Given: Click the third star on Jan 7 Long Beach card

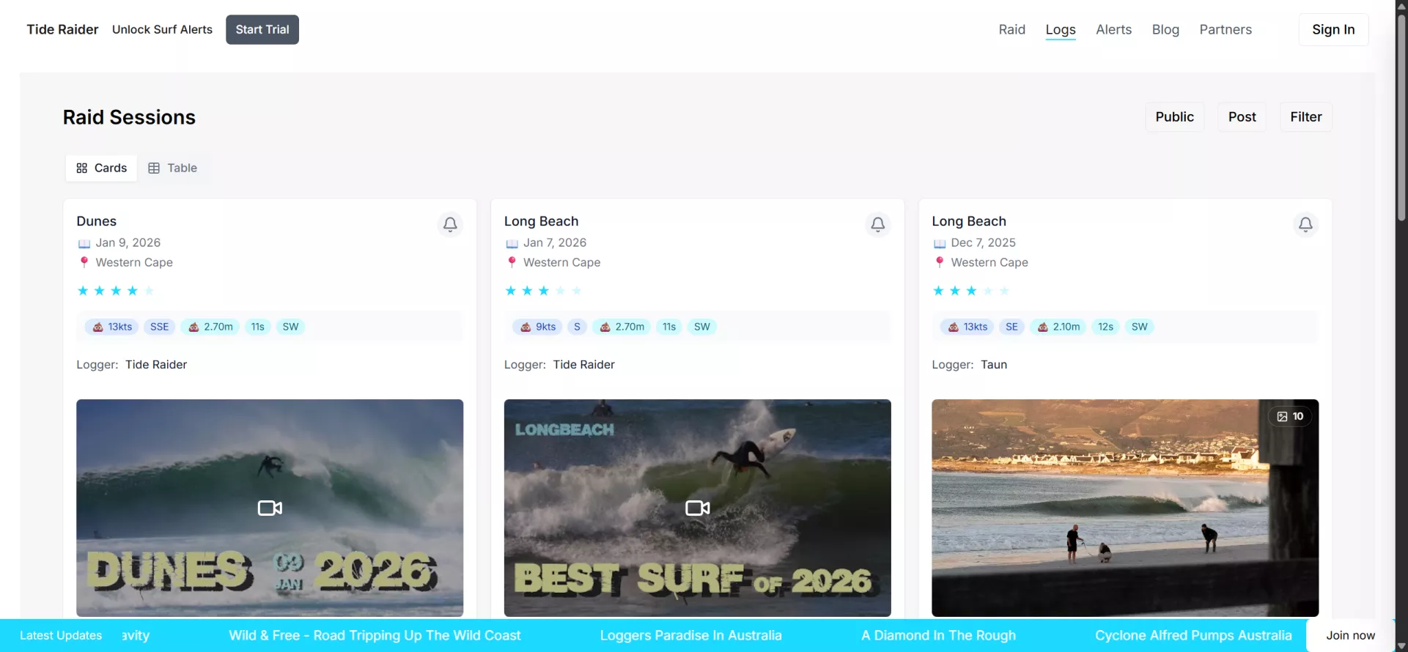Looking at the screenshot, I should (x=544, y=291).
